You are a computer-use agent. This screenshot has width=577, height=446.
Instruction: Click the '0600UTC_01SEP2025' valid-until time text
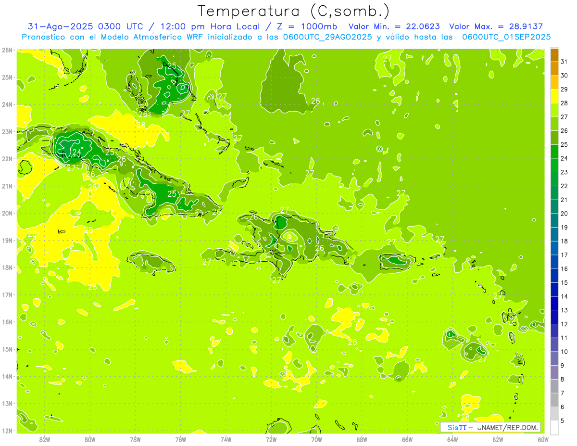(507, 37)
